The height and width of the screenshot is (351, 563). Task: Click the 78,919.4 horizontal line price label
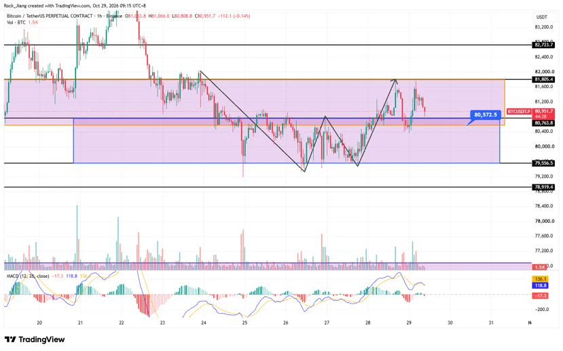544,187
